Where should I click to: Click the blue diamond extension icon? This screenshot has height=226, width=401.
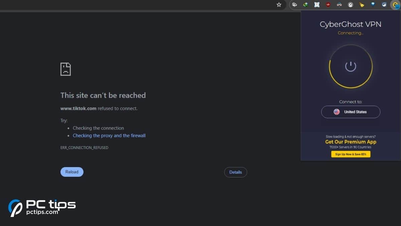click(373, 5)
